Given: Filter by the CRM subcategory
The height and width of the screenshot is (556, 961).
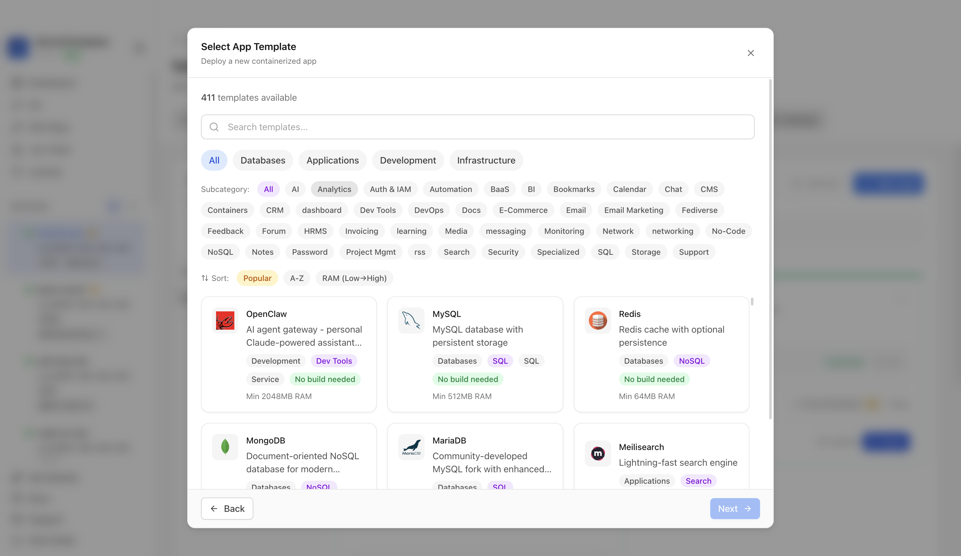Looking at the screenshot, I should click(275, 210).
